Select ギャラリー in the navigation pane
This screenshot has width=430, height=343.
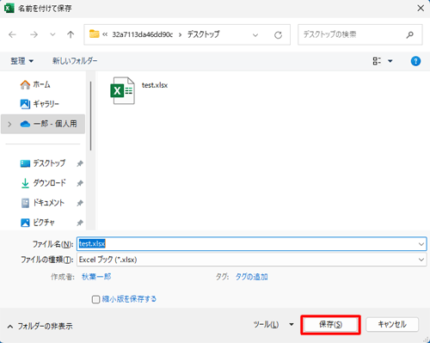tap(40, 104)
